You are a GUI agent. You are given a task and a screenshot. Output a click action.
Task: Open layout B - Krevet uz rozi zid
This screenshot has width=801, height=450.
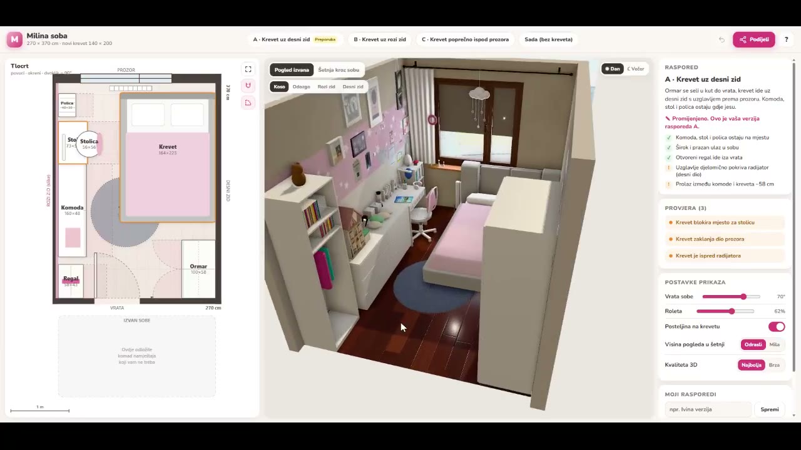click(x=380, y=39)
